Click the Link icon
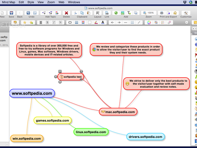Screen dimensions: 197x148 107,13
